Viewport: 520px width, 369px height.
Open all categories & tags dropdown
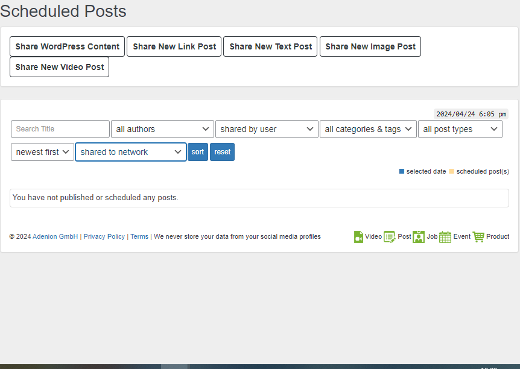tap(368, 129)
